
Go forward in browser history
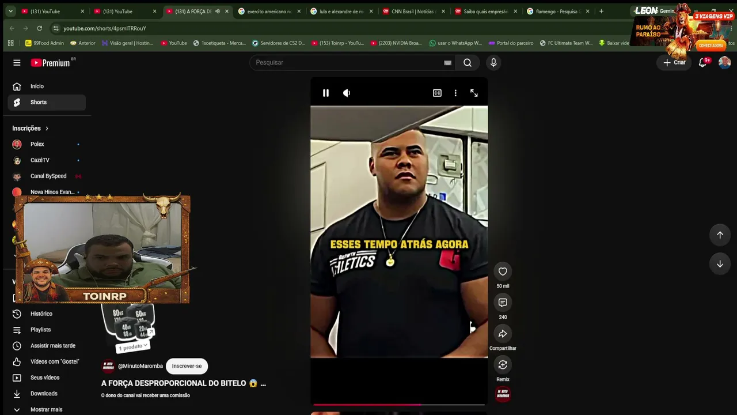[25, 28]
